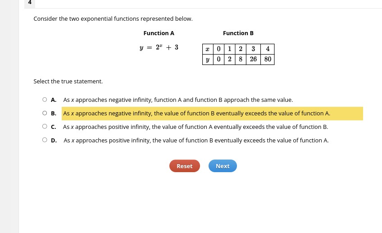Pick radio button for option D
382x233 pixels.
pos(45,140)
